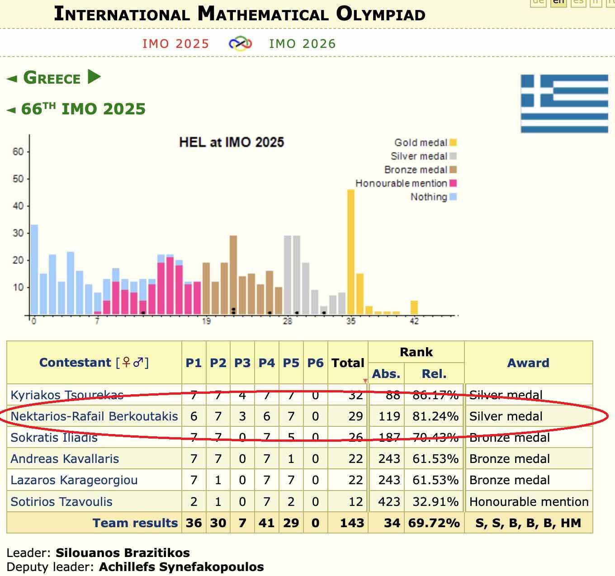Sort table by P5 column
The image size is (615, 576).
tap(291, 363)
